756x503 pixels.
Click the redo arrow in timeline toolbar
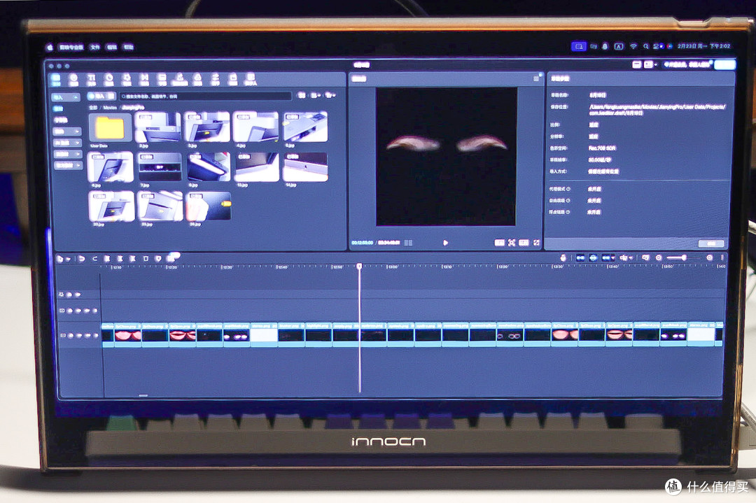(94, 259)
